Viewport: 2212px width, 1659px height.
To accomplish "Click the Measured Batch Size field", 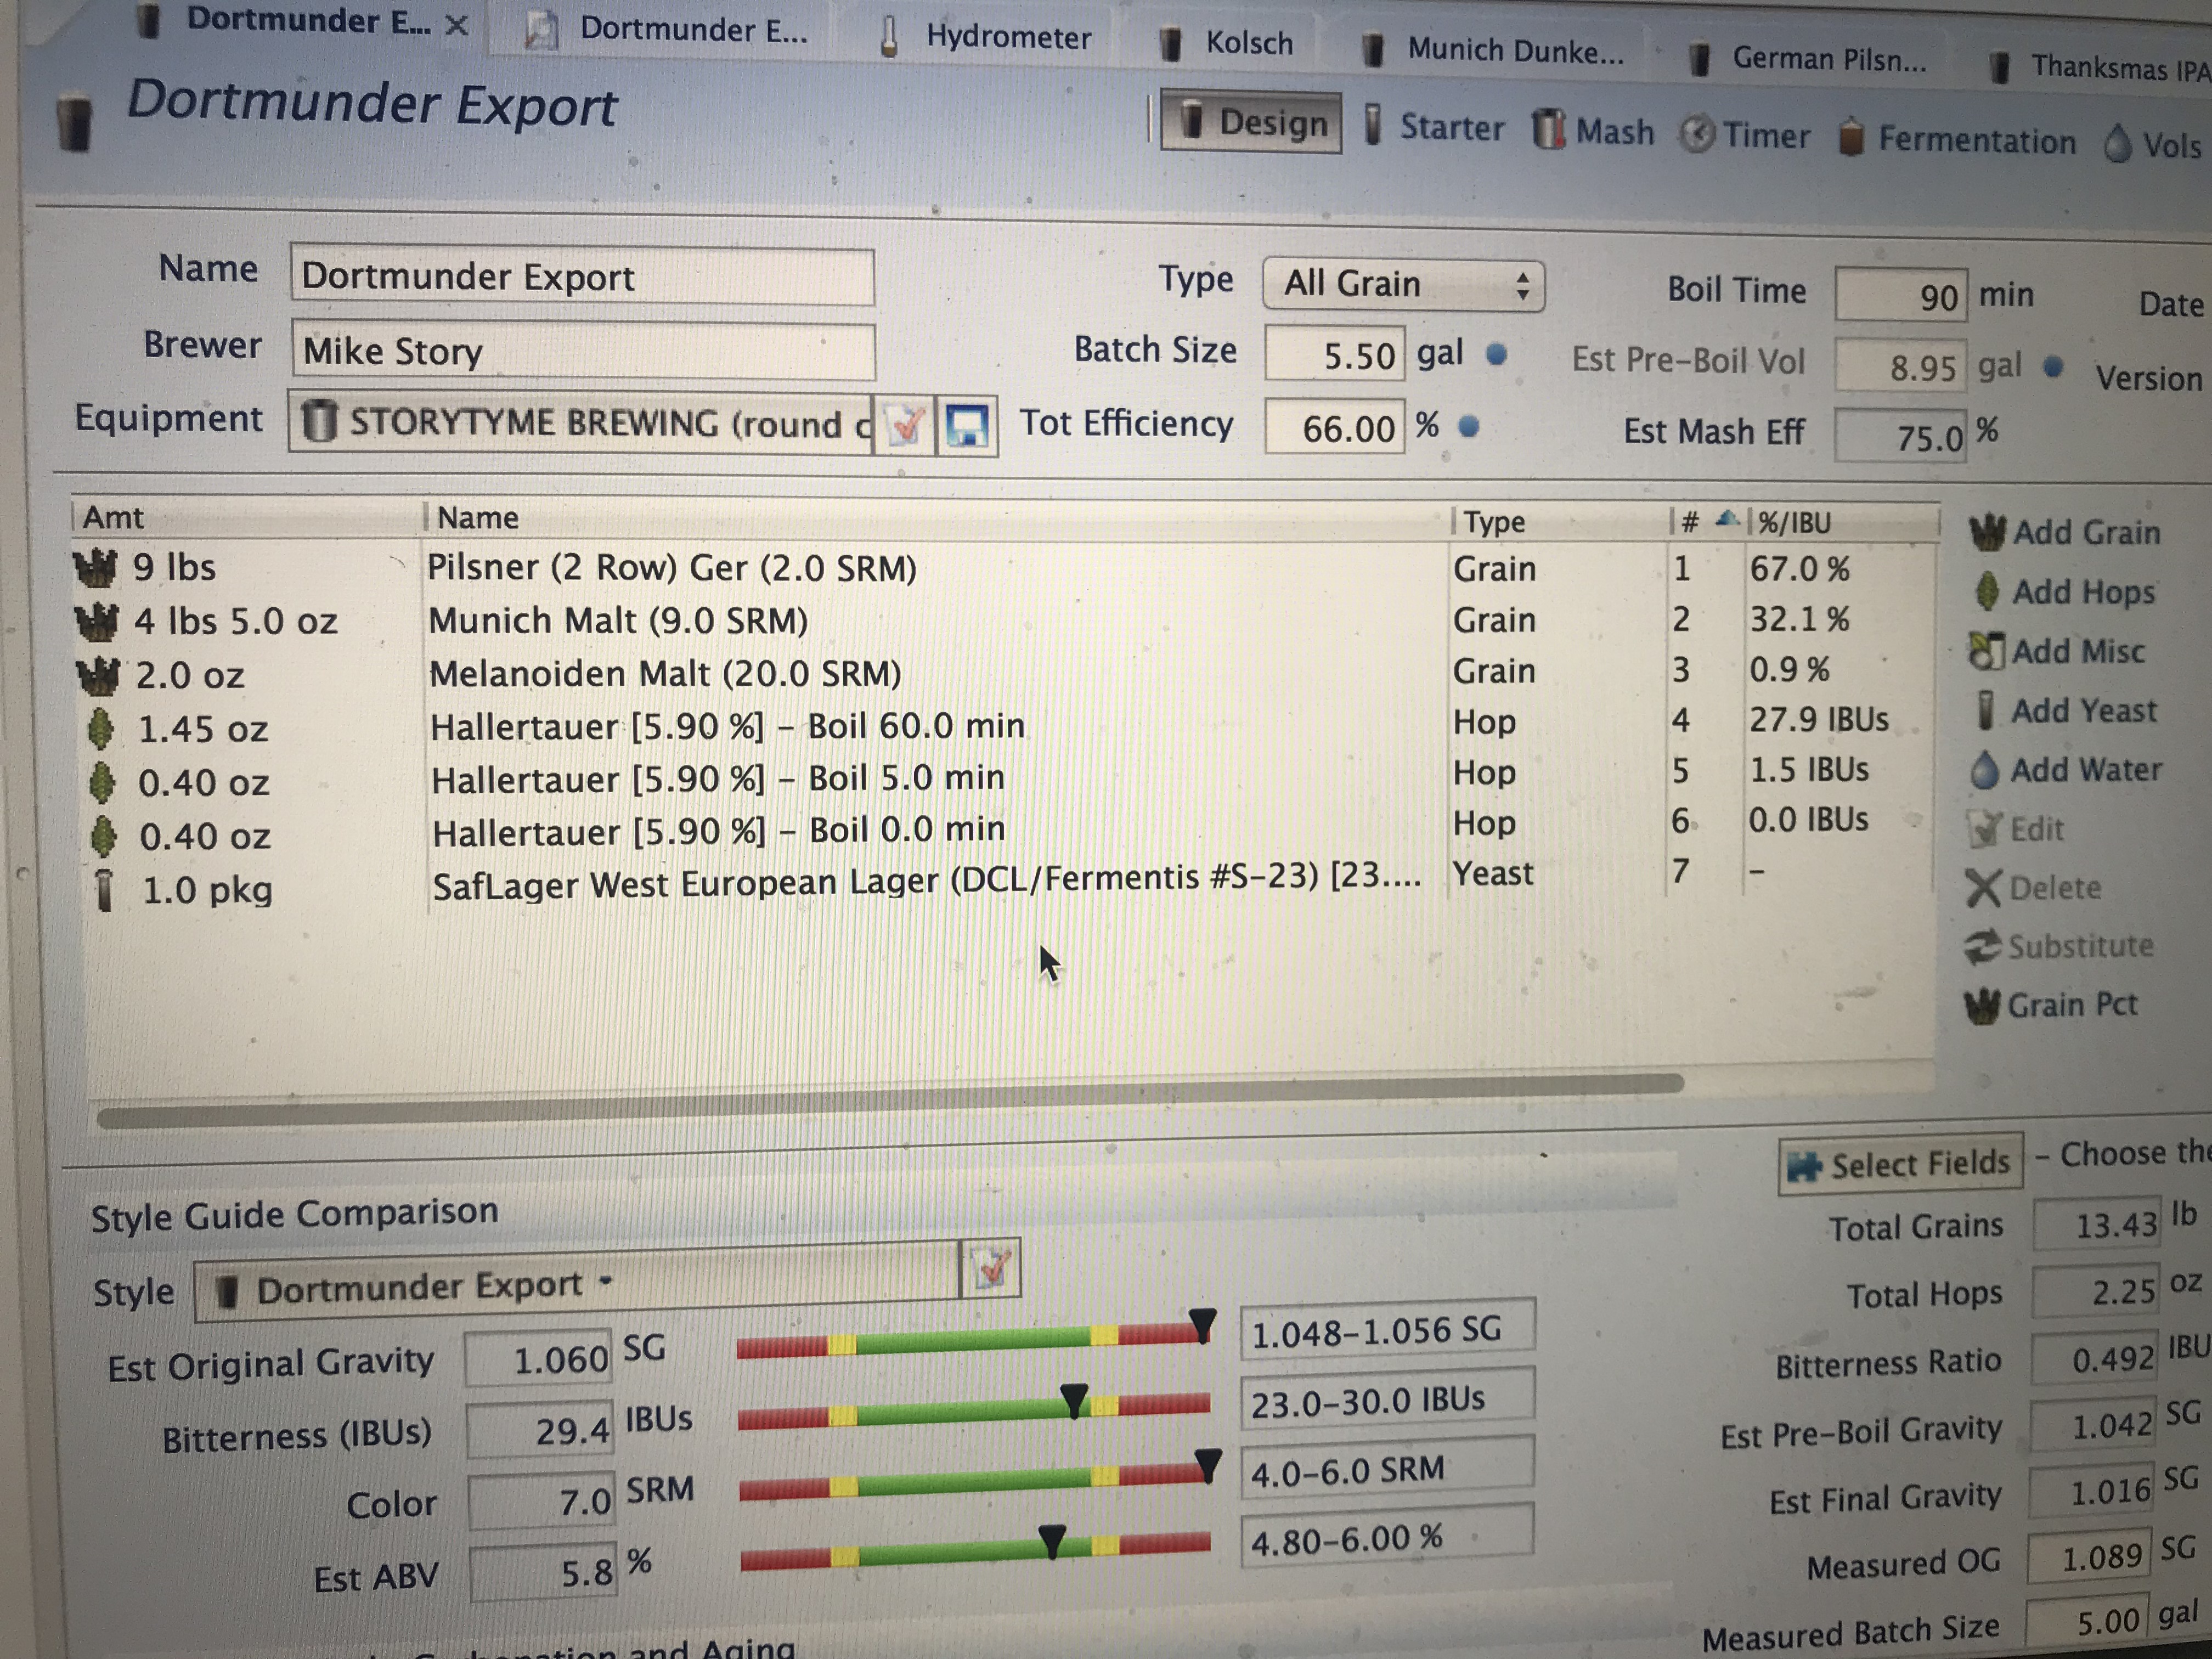I will pyautogui.click(x=2086, y=1622).
